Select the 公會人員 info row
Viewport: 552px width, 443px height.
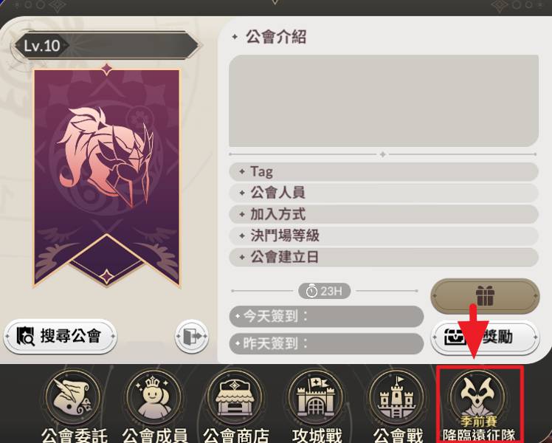[384, 193]
